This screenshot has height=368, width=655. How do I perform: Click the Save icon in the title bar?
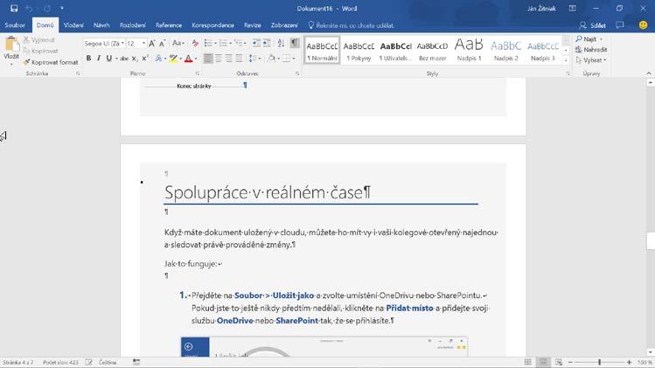pos(14,9)
